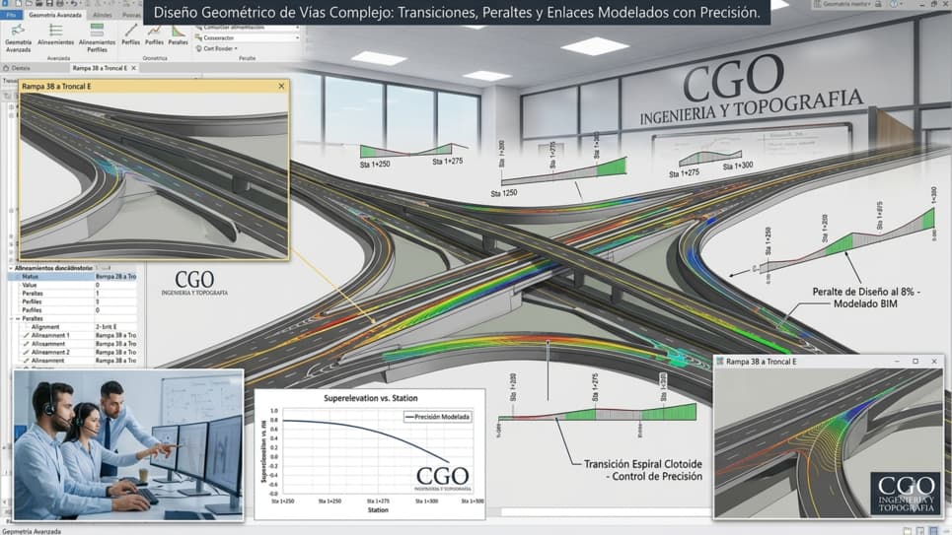Viewport: 952px width, 535px height.
Task: Click the Cart Roeder lightbulb icon
Action: click(x=198, y=48)
